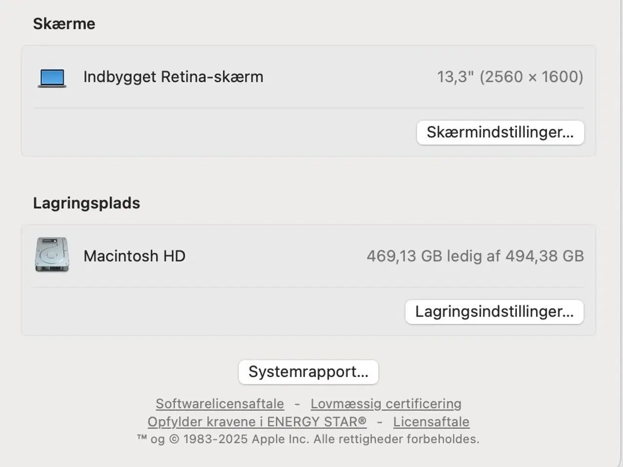Image resolution: width=623 pixels, height=467 pixels.
Task: Select the Skærme display info panel
Action: click(308, 101)
